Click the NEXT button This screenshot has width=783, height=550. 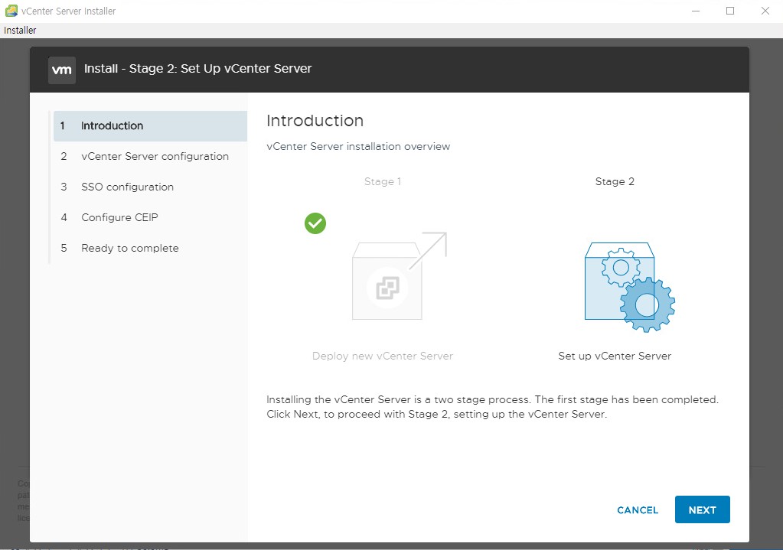tap(702, 509)
